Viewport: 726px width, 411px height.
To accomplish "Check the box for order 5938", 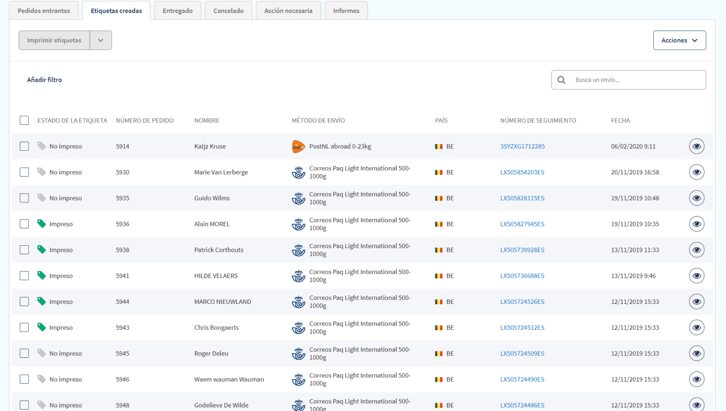I will [25, 250].
